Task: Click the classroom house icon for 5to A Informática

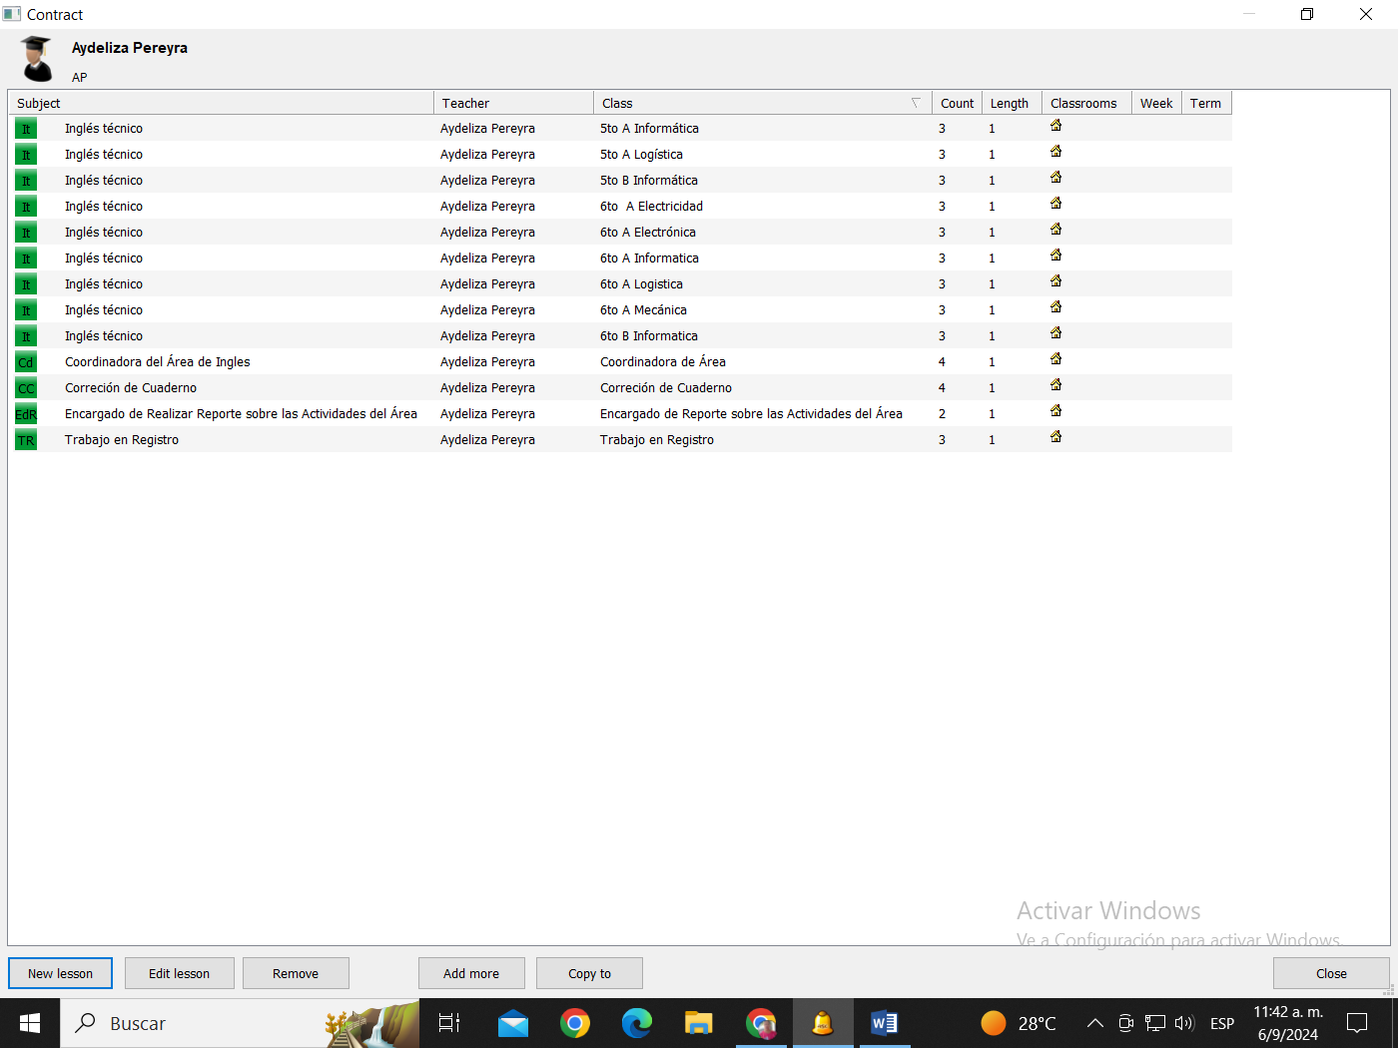Action: pos(1055,126)
